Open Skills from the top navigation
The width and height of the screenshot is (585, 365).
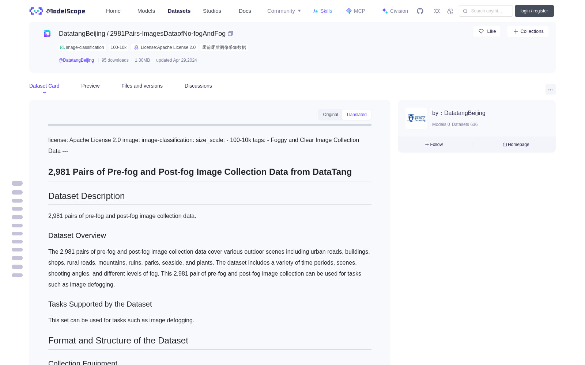click(x=323, y=11)
